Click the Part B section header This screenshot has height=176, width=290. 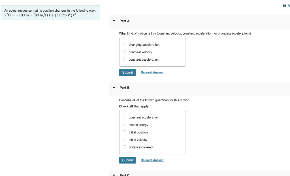coord(200,88)
